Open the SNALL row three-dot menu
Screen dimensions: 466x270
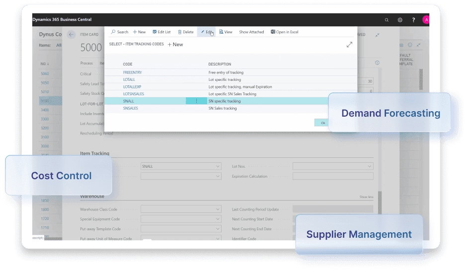pyautogui.click(x=196, y=101)
